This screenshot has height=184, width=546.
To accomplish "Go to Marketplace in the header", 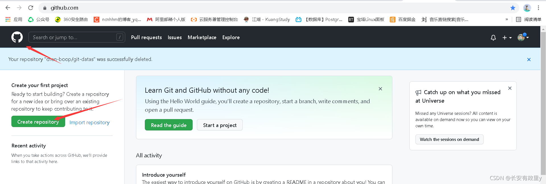I will click(202, 37).
